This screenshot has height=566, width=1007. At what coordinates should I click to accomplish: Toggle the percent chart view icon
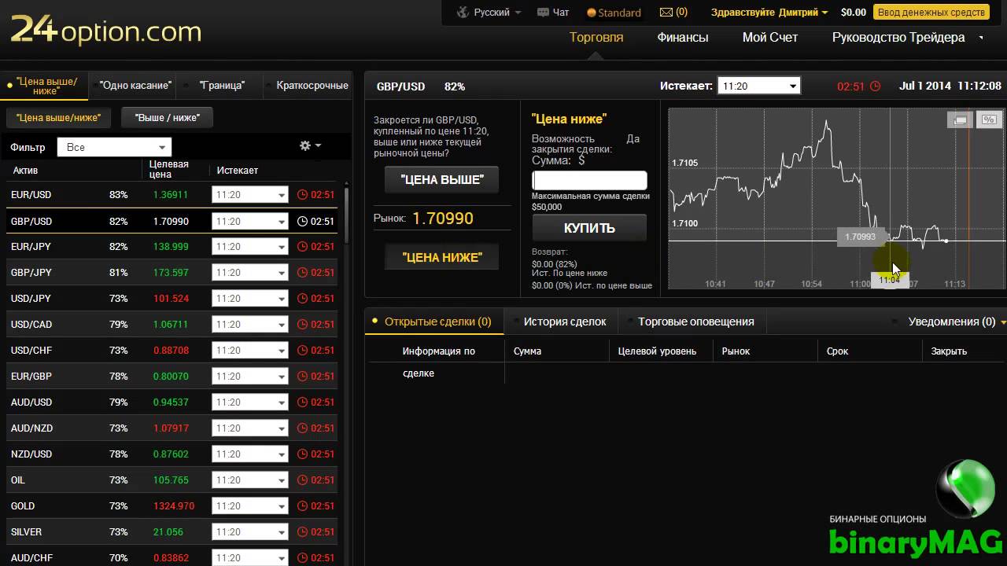point(989,120)
